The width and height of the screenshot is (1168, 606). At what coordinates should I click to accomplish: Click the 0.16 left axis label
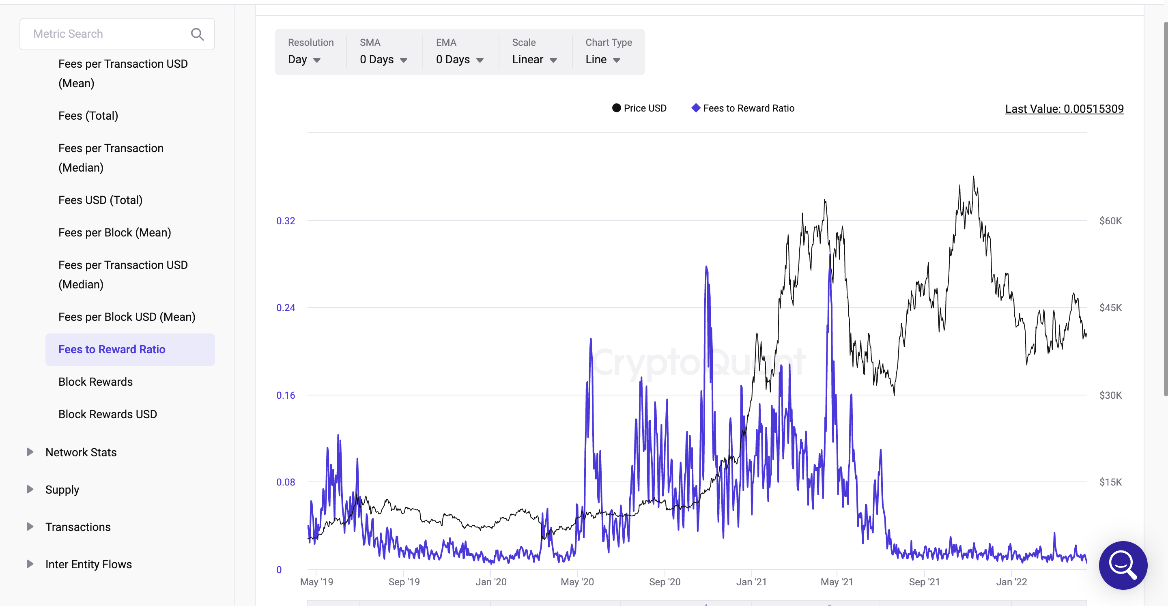286,395
